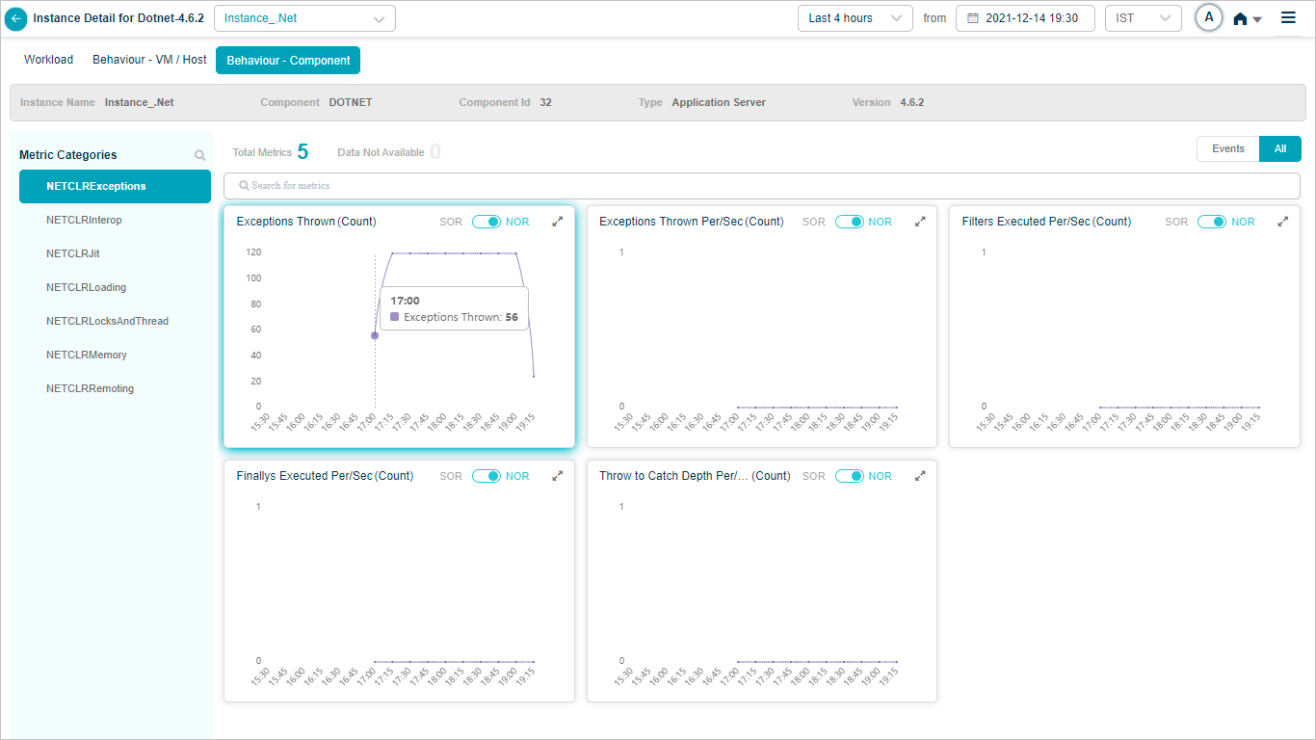Click the home icon in header

tap(1241, 18)
